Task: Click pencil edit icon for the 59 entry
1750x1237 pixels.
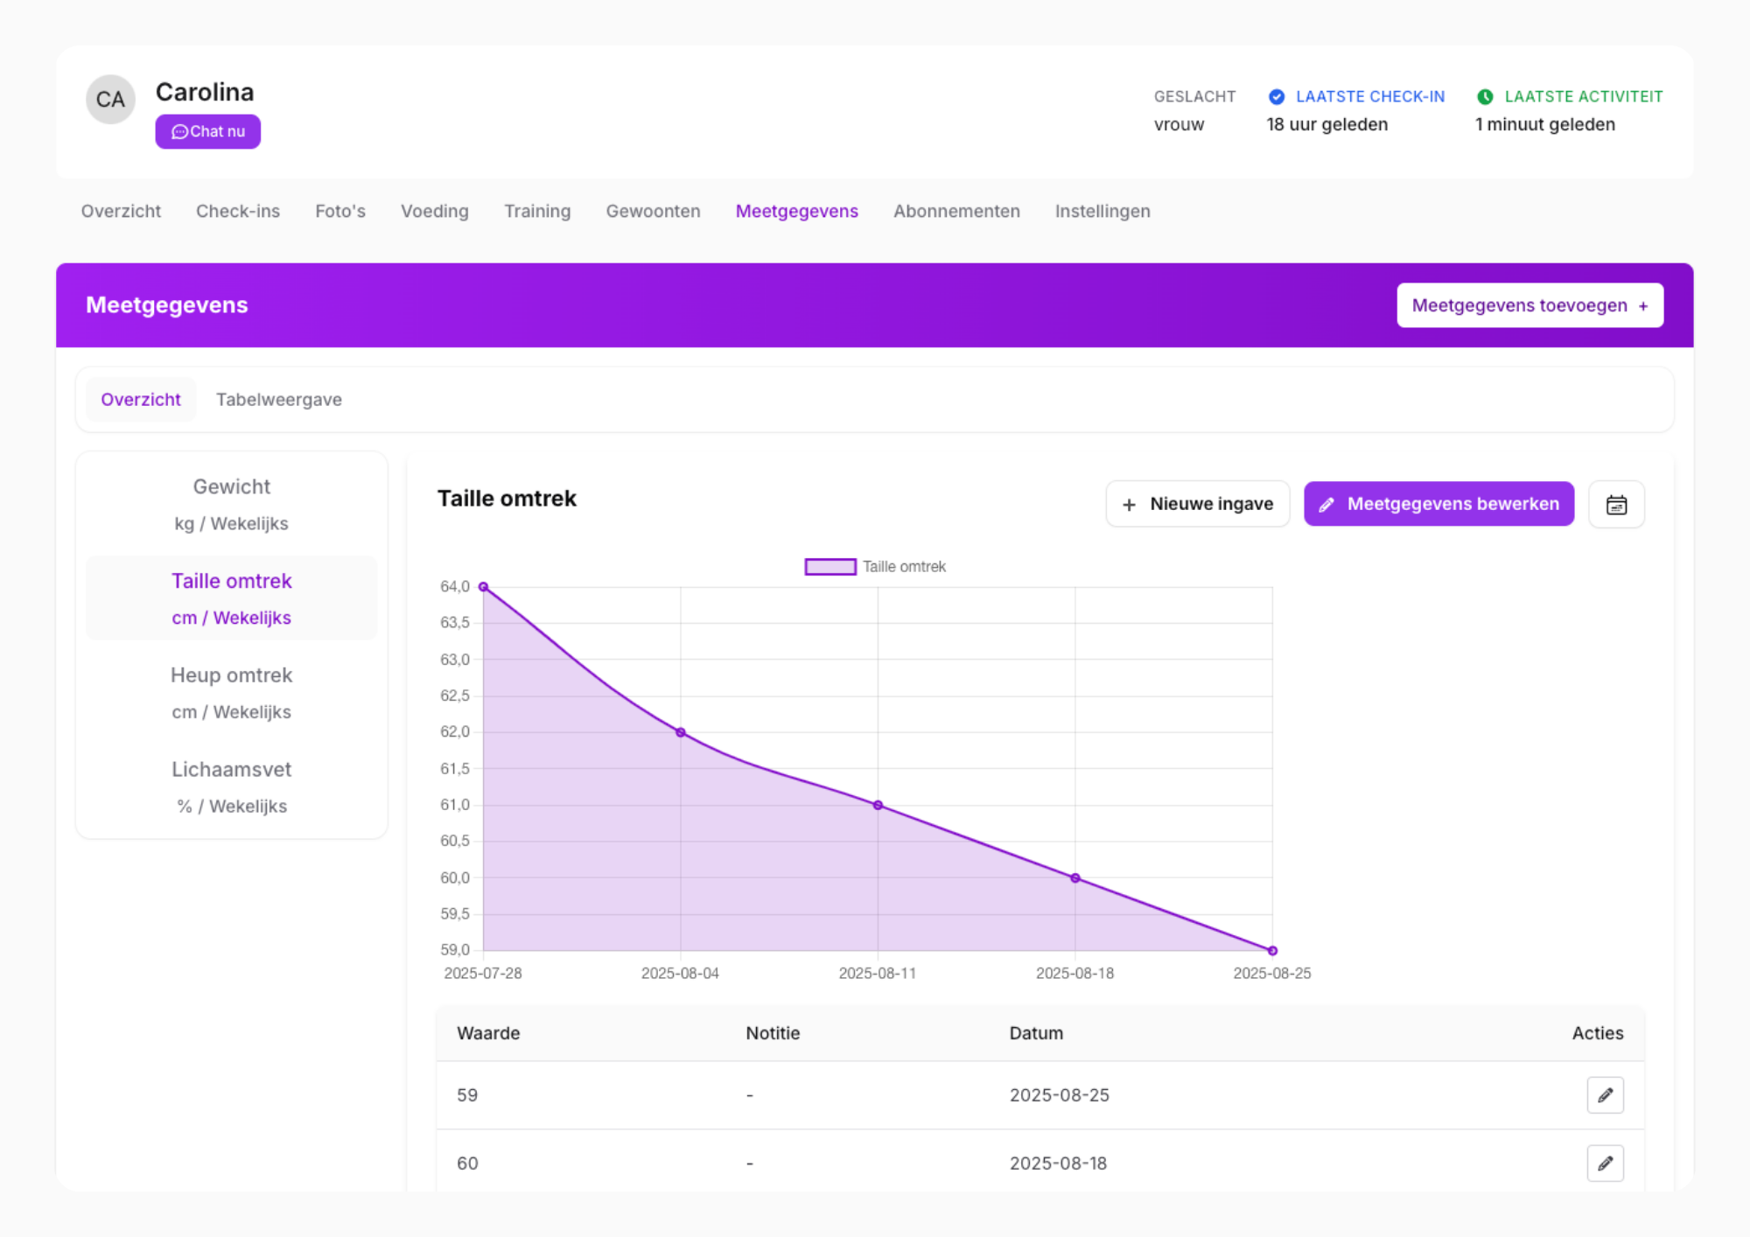Action: [x=1604, y=1095]
